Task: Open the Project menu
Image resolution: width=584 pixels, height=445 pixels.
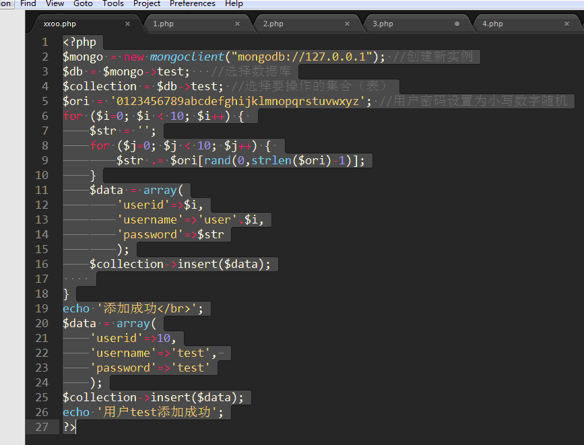Action: click(x=147, y=3)
